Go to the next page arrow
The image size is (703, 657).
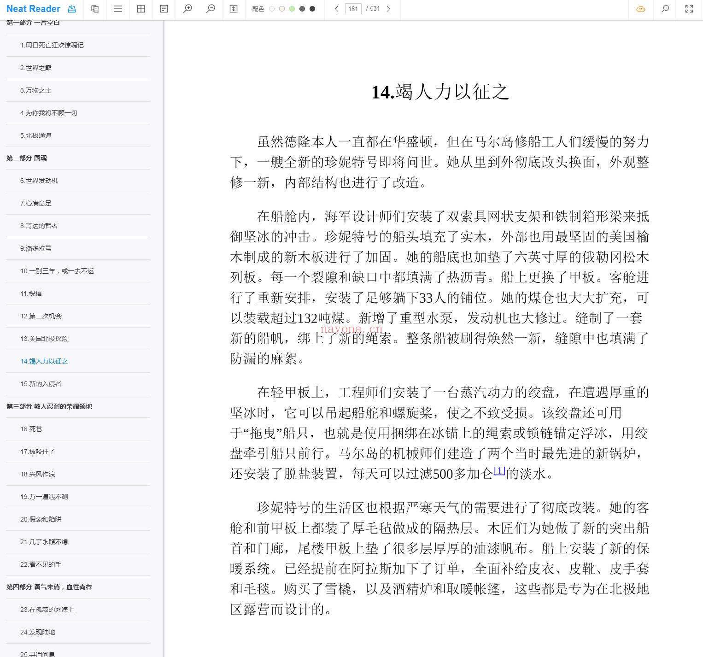point(388,9)
